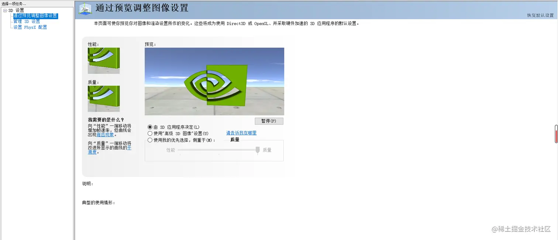Click 恢复默认设置 link

click(x=540, y=15)
